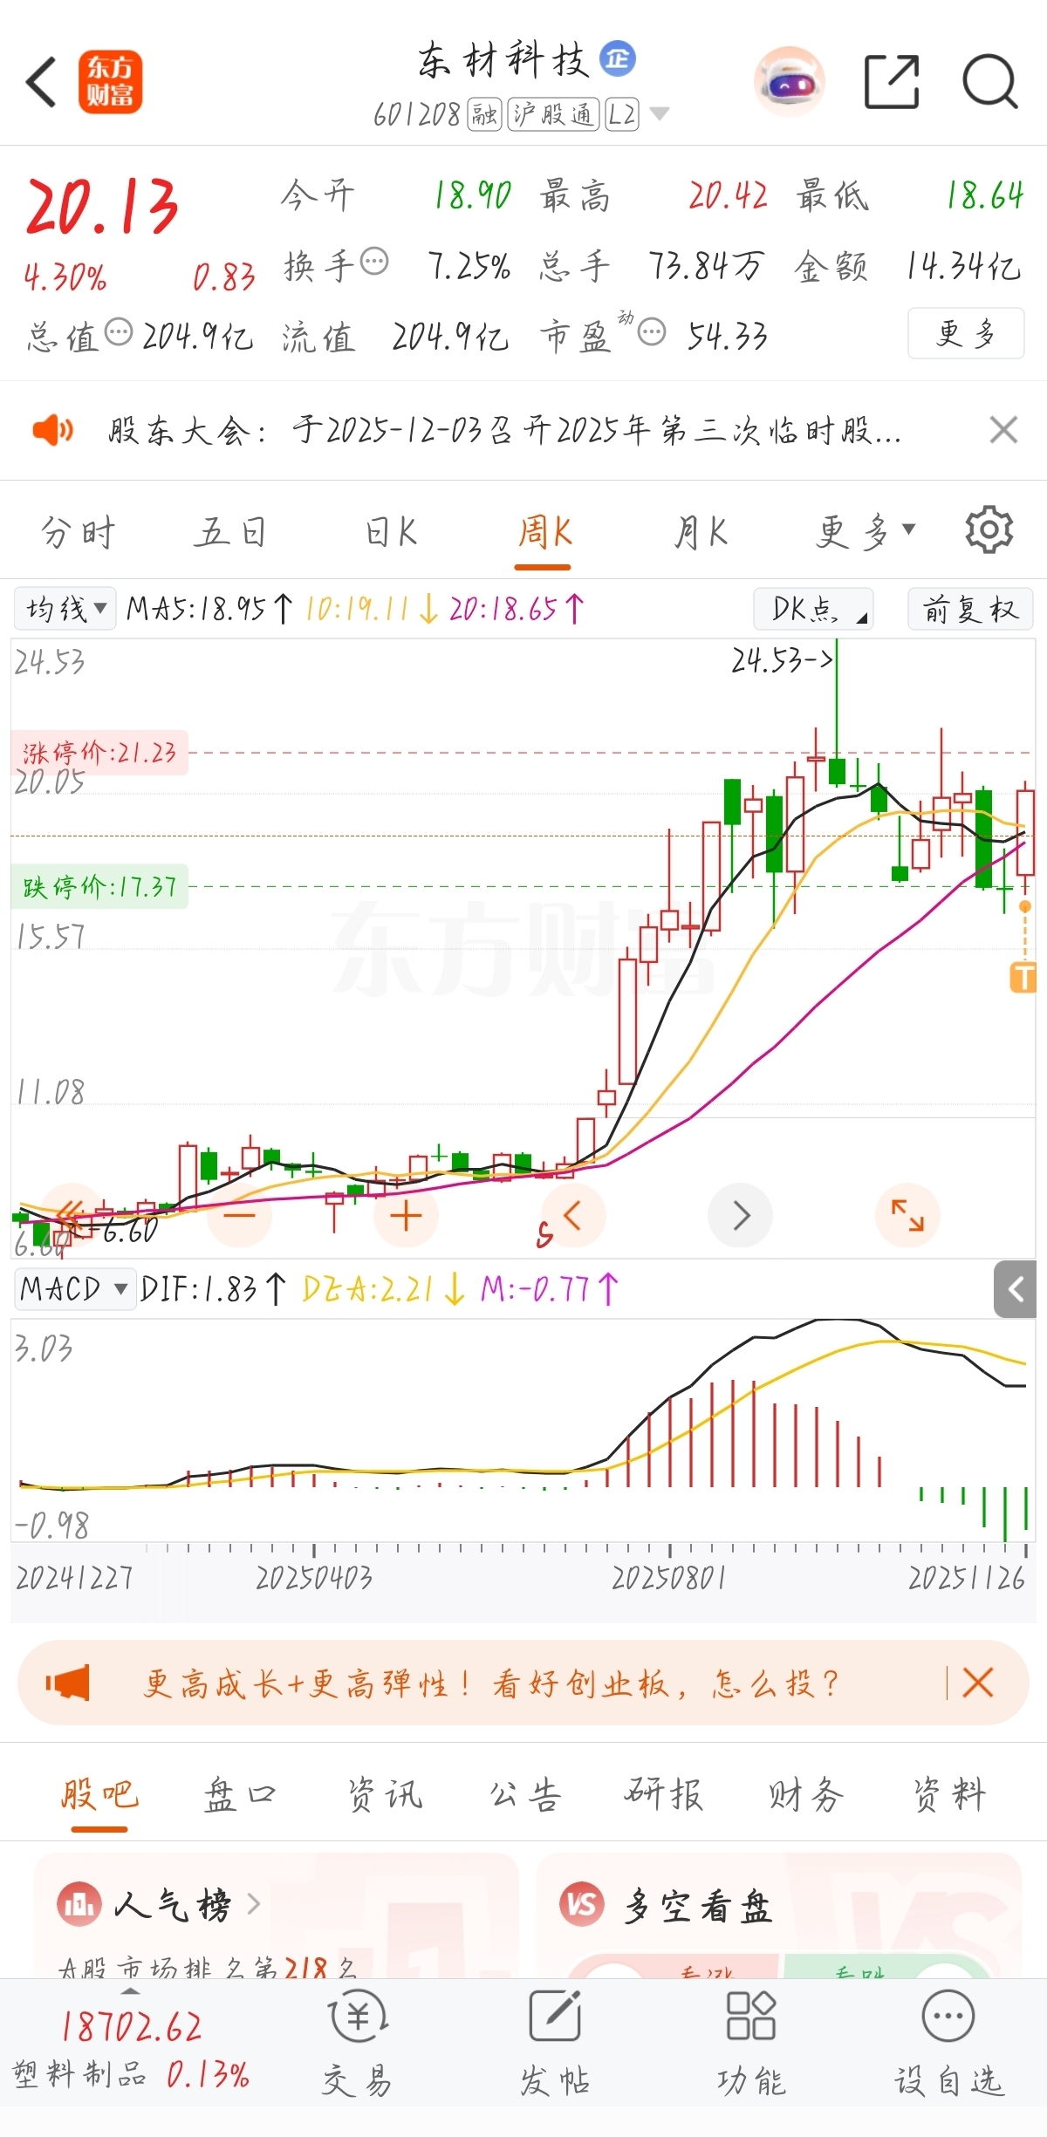Open 更多 chart period dropdown
This screenshot has height=2137, width=1047.
pyautogui.click(x=866, y=531)
